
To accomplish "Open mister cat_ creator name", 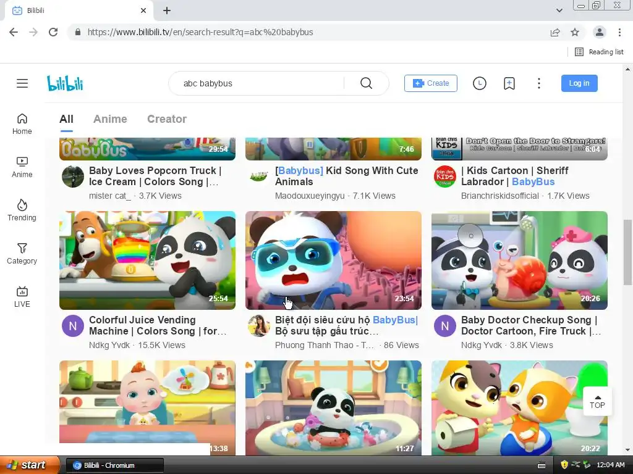I will click(x=110, y=196).
